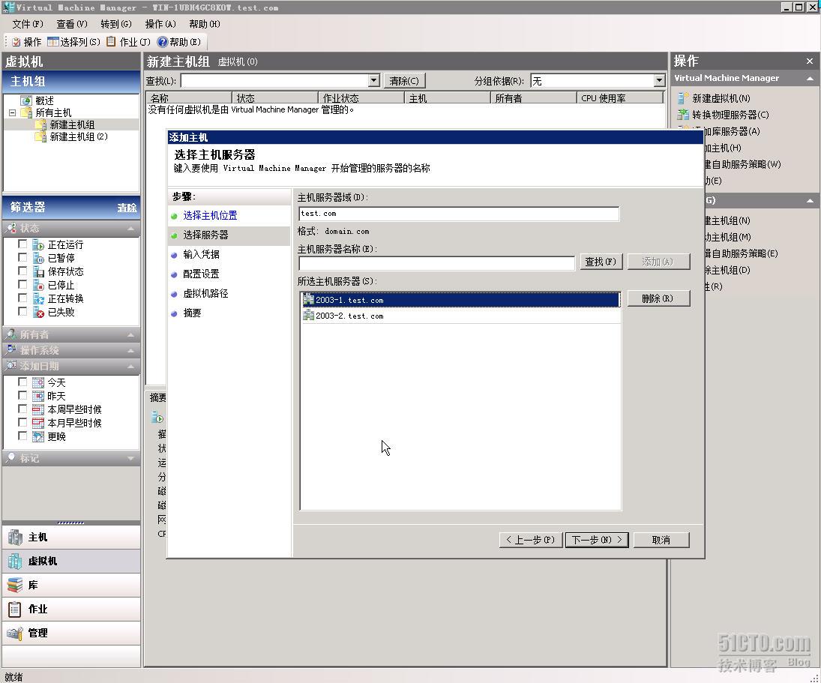Open the 查找 search dropdown arrow

click(x=374, y=81)
